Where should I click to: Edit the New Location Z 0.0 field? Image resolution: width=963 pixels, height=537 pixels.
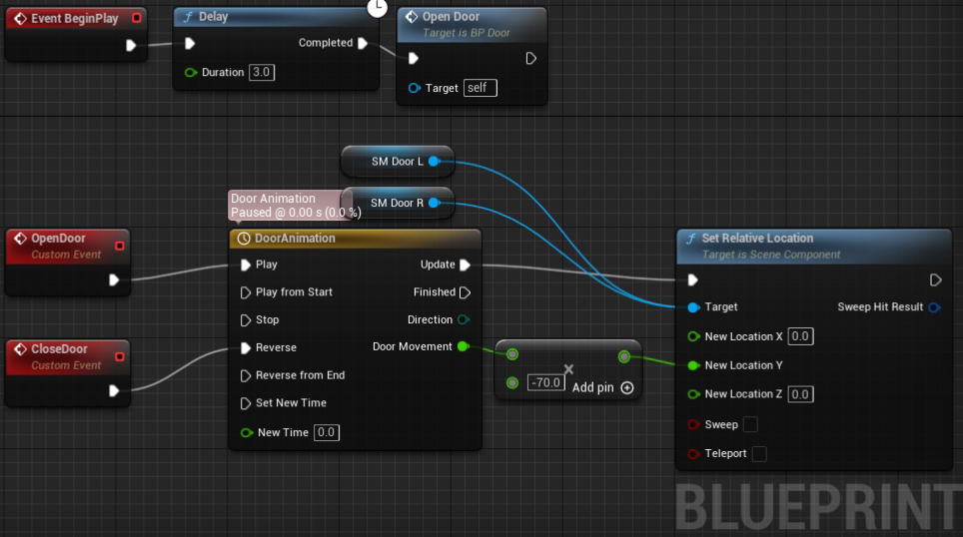(x=800, y=394)
